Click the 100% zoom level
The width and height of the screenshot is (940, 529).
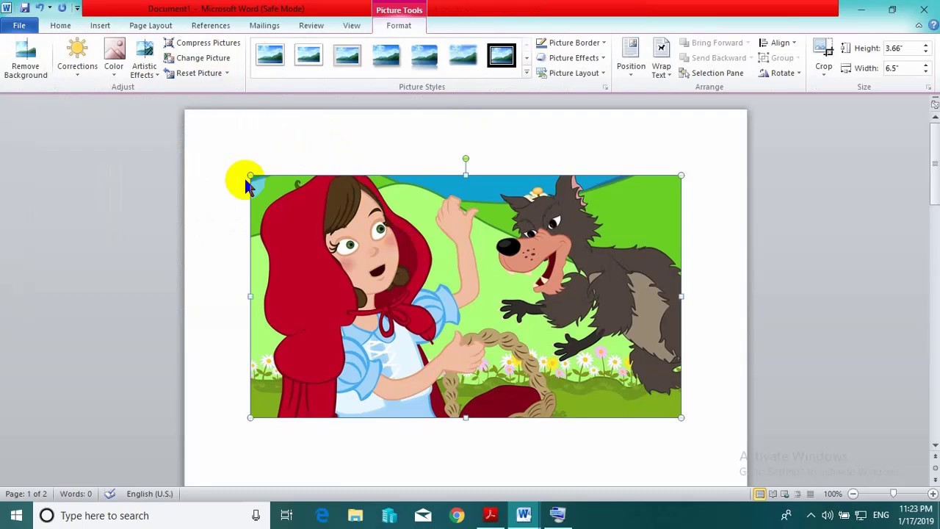click(833, 494)
